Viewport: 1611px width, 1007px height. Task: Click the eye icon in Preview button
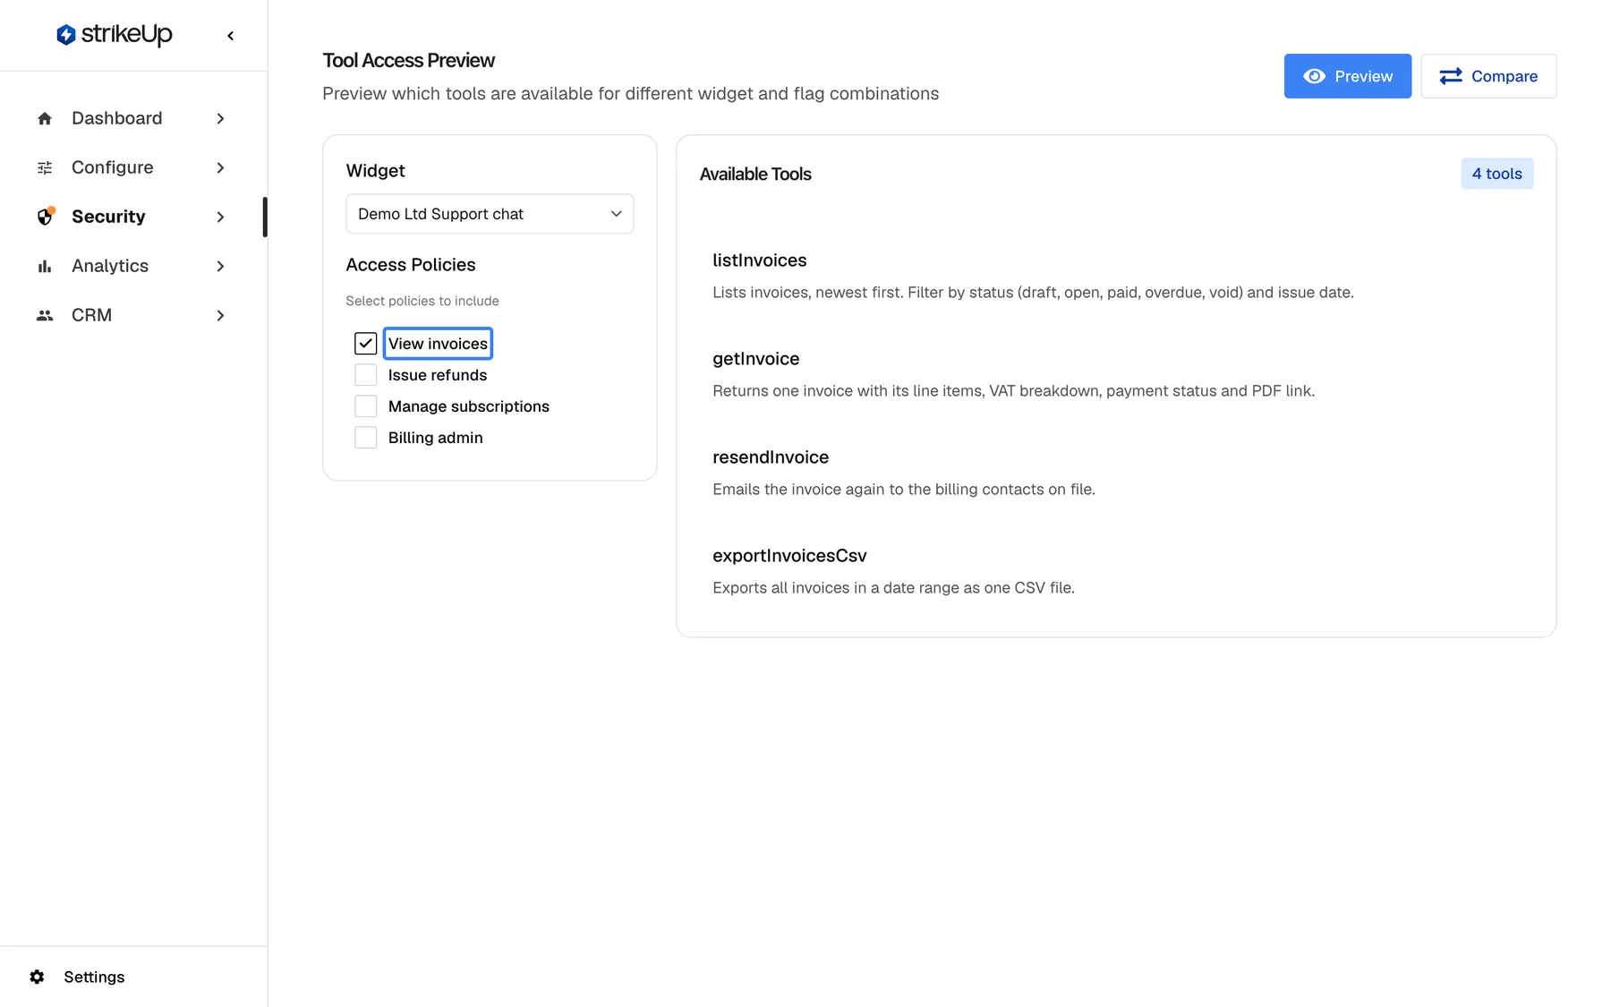pyautogui.click(x=1314, y=76)
